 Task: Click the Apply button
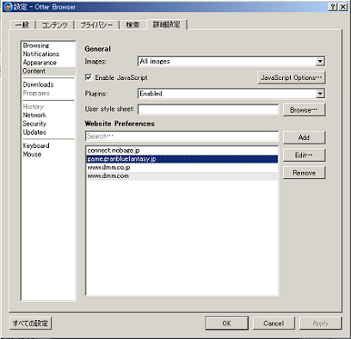pos(321,324)
